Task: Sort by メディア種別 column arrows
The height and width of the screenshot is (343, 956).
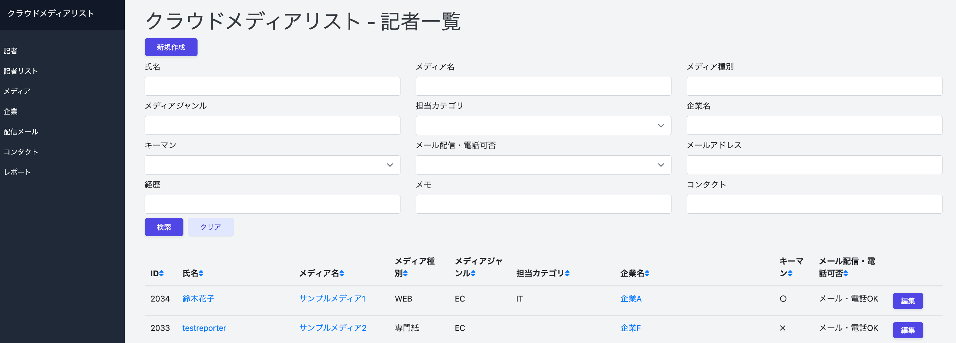Action: (405, 274)
